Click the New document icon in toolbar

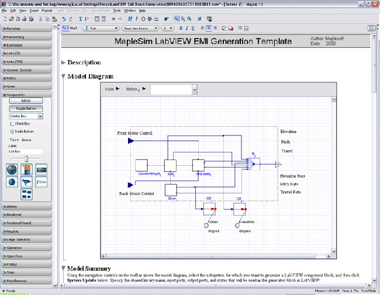pyautogui.click(x=5, y=19)
